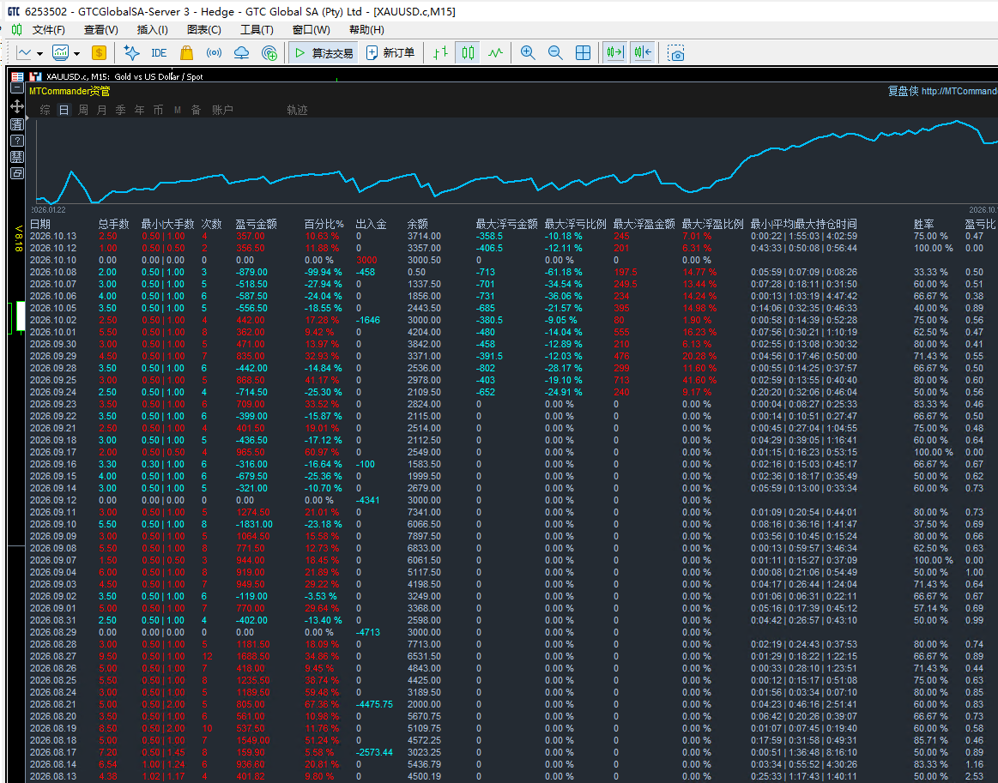
Task: Open the 工具(T) menu
Action: (257, 30)
